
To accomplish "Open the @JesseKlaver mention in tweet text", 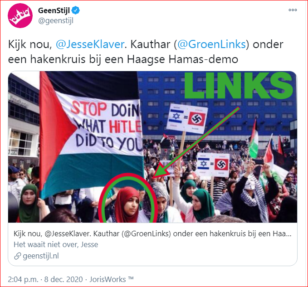I will (x=90, y=44).
